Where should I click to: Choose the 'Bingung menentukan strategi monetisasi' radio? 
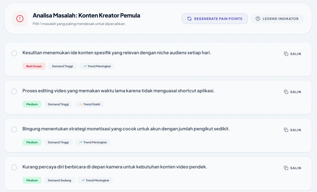[14, 129]
